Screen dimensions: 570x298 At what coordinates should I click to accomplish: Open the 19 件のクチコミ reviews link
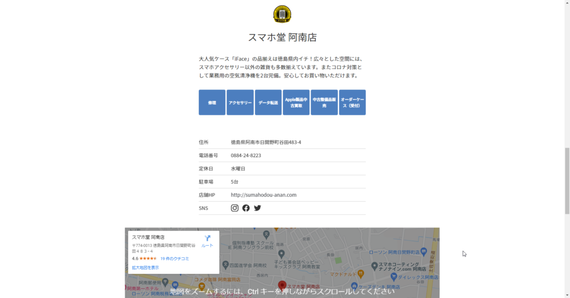174,258
